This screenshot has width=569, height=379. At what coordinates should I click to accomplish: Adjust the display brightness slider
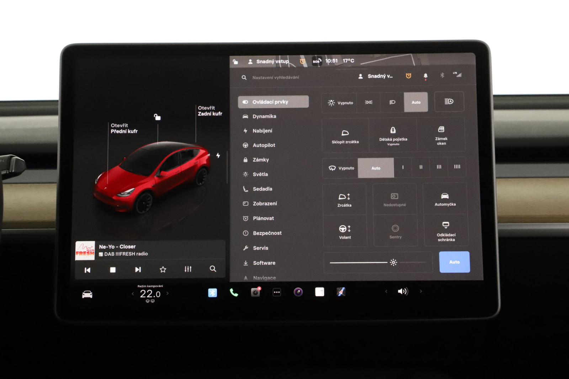[378, 262]
